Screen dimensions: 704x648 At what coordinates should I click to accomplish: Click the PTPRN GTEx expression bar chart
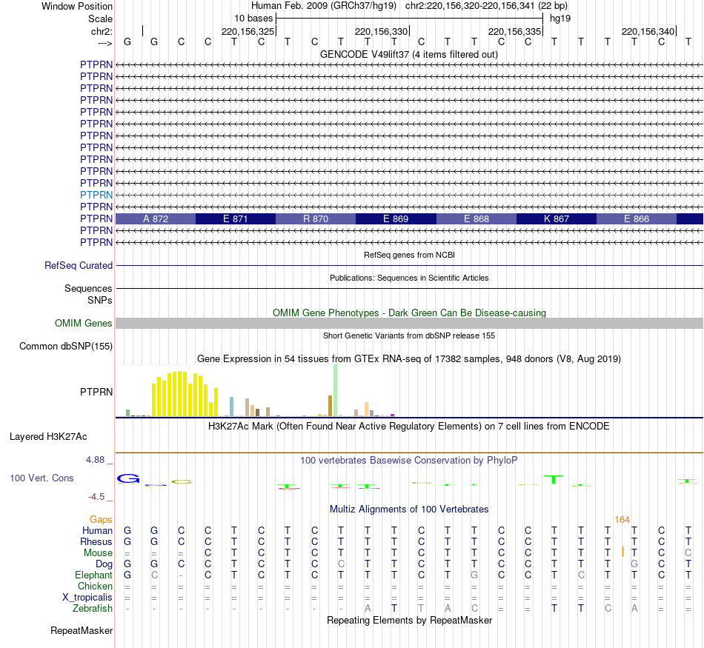[x=256, y=390]
